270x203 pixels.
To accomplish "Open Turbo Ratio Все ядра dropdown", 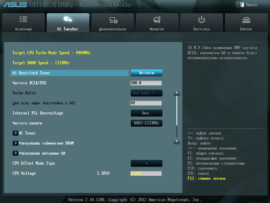I will point(147,93).
